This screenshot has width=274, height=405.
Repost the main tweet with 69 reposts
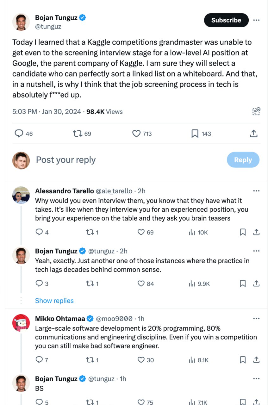[77, 134]
